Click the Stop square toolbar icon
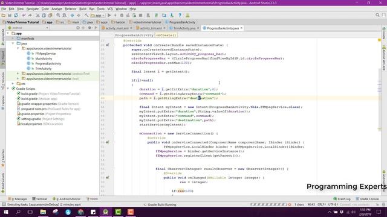The height and width of the screenshot is (217, 387). tap(141, 15)
